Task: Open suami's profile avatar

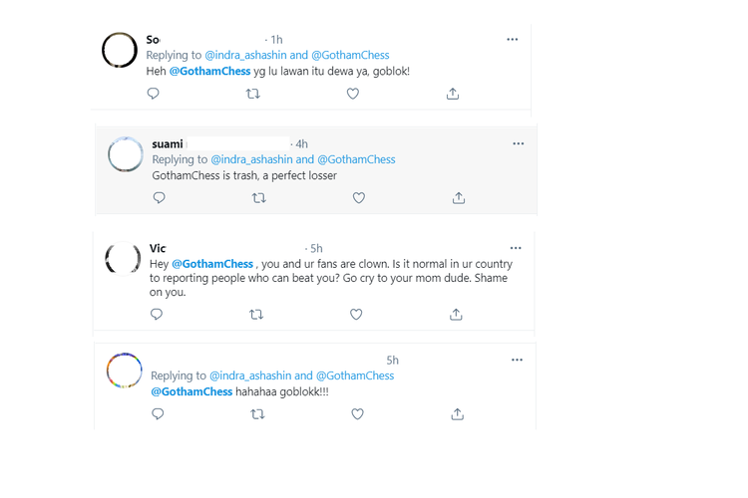Action: click(x=126, y=154)
